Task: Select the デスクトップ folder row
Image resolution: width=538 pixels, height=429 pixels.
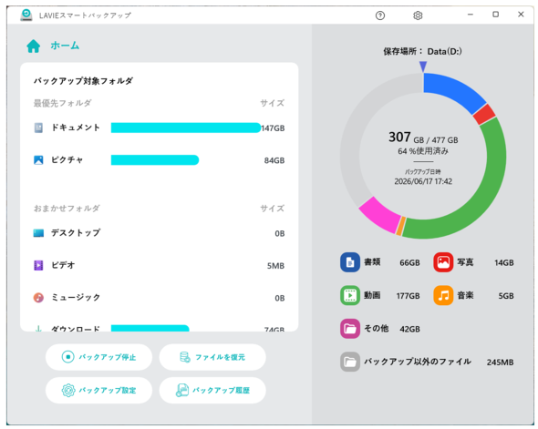Action: pos(159,233)
